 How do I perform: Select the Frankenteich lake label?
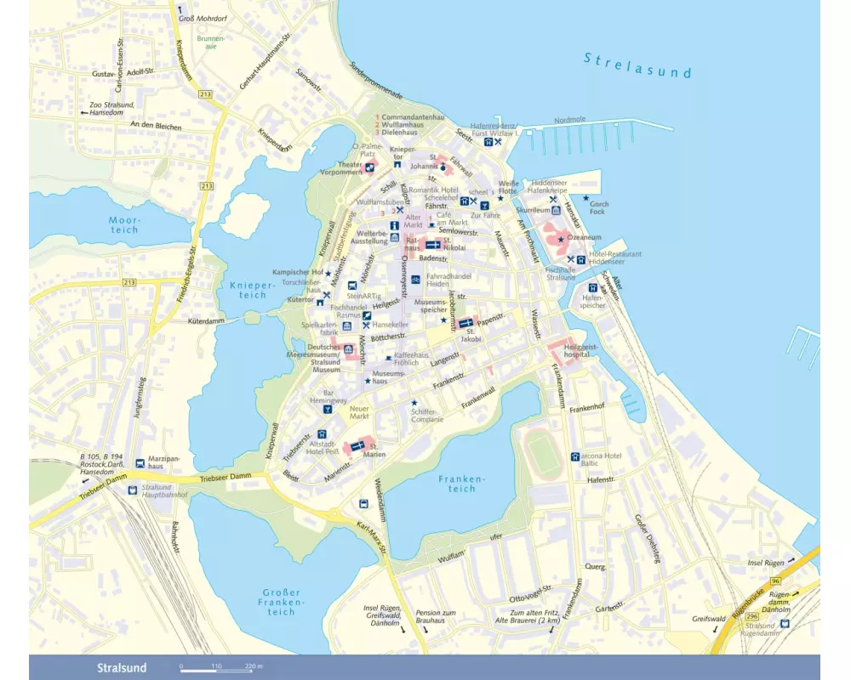click(x=461, y=484)
